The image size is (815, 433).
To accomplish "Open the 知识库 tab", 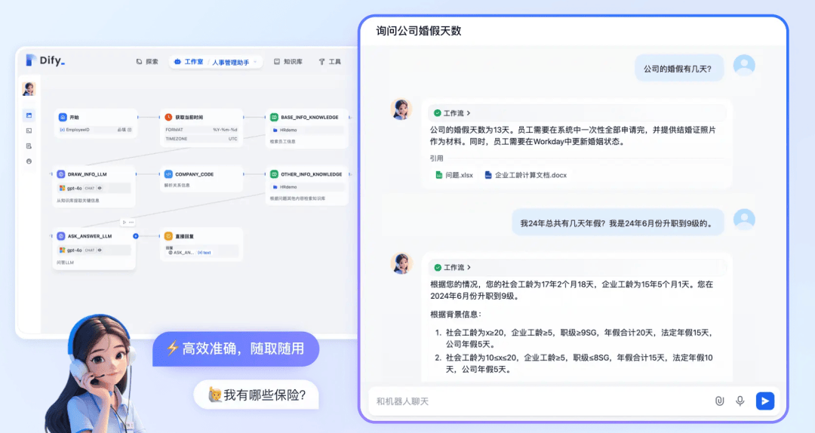I will pyautogui.click(x=288, y=62).
